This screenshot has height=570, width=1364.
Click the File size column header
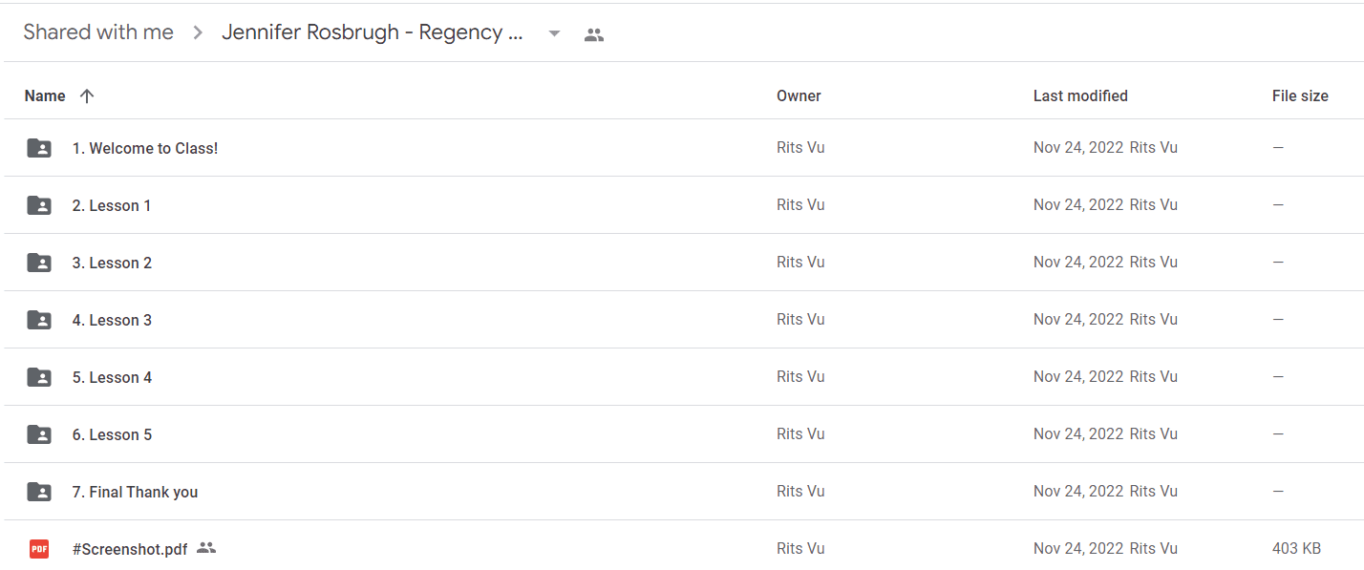pos(1300,95)
